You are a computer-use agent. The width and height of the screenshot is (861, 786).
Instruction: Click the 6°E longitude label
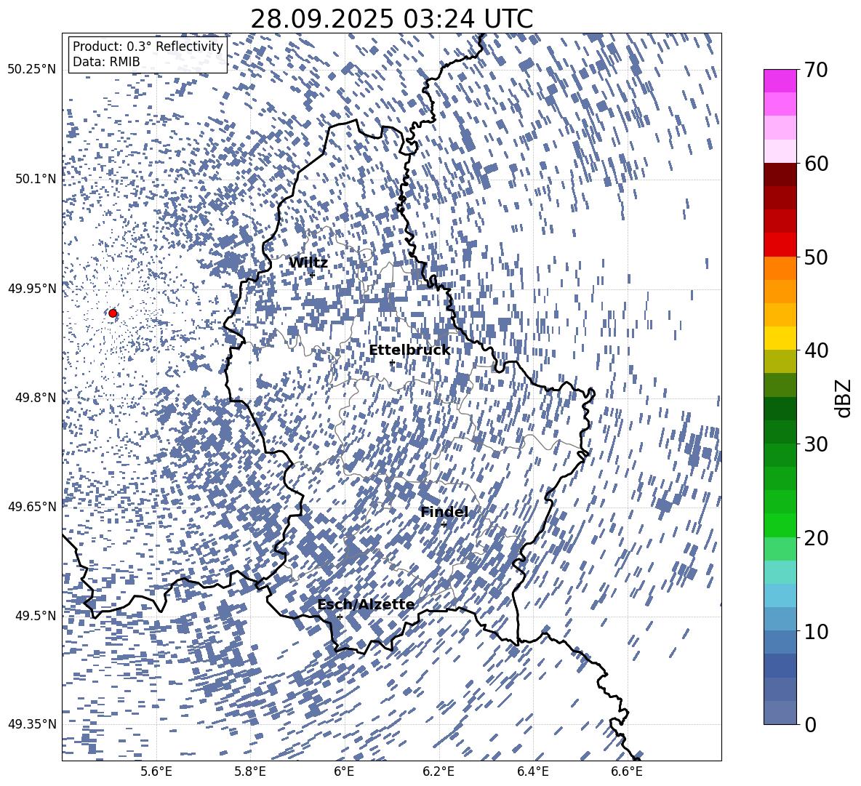[344, 771]
